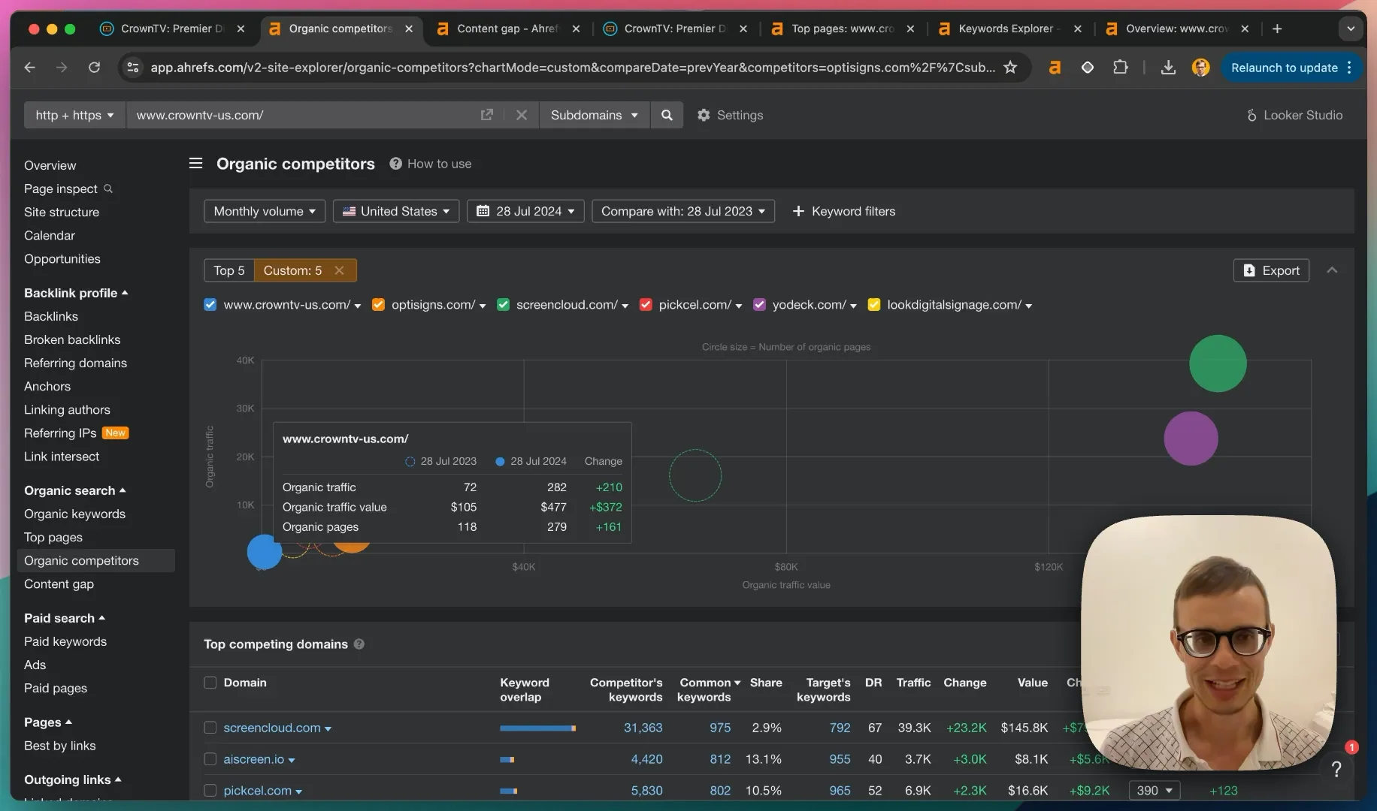Click the green screencloud bubble on chart

(1218, 363)
